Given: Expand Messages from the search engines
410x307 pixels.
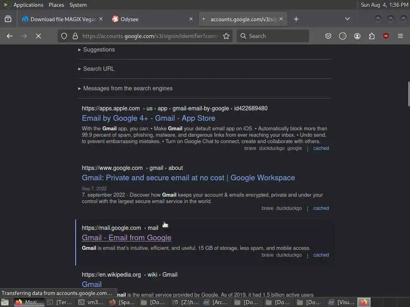Looking at the screenshot, I should click(x=125, y=88).
